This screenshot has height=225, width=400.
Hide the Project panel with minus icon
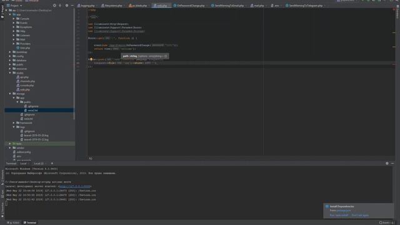click(x=72, y=6)
